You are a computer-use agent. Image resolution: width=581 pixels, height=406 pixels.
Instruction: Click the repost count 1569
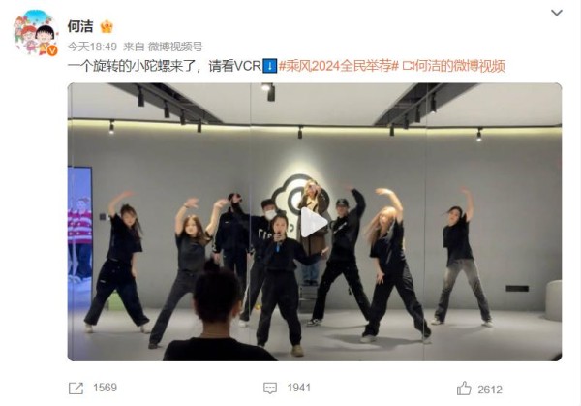click(105, 388)
